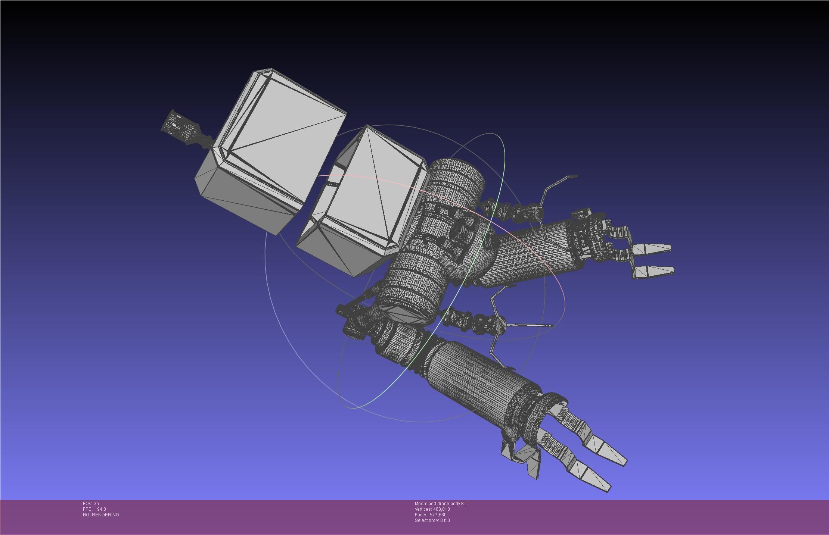This screenshot has width=829, height=535.
Task: Click the Vertices: 488,810 count
Action: 432,509
